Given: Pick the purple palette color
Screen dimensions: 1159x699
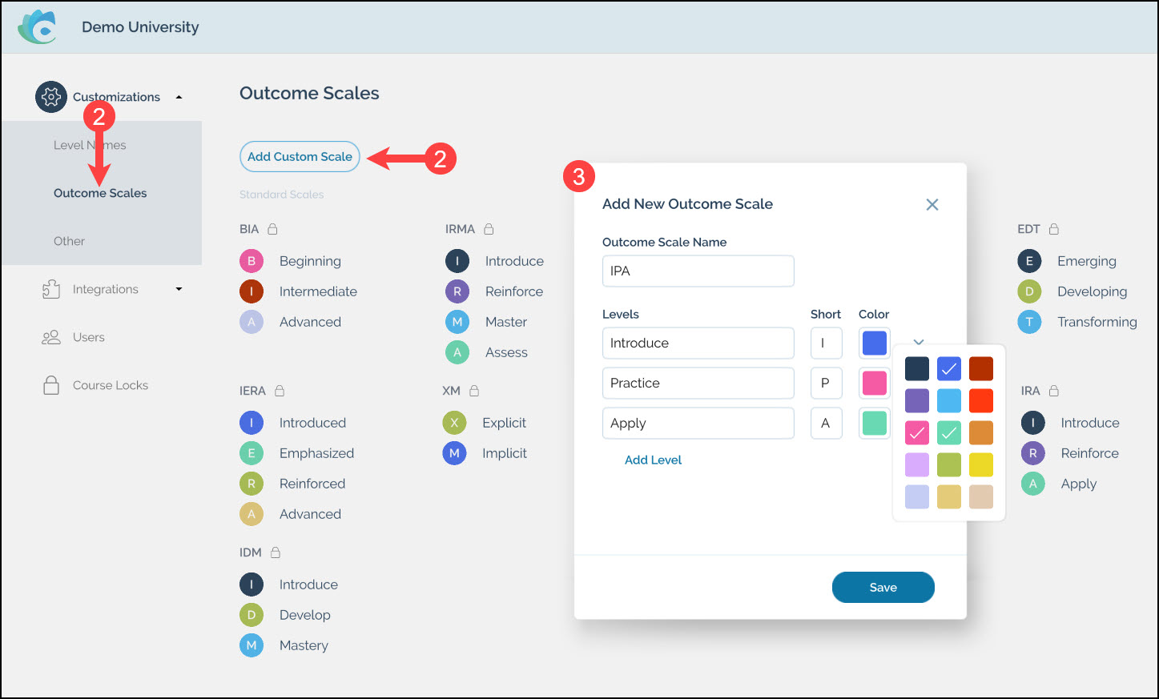Looking at the screenshot, I should pyautogui.click(x=917, y=400).
